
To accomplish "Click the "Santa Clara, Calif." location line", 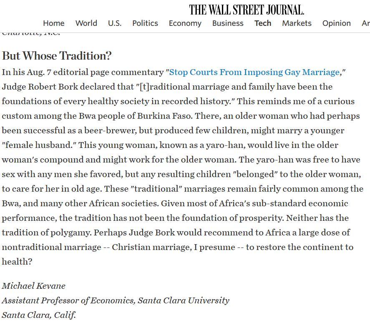I will click(x=39, y=315).
